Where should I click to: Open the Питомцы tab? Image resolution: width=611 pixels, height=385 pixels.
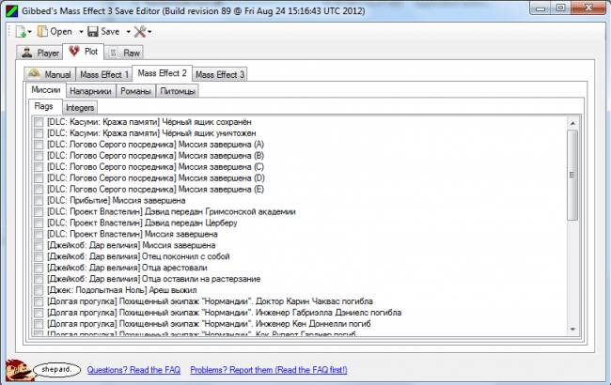coord(178,91)
